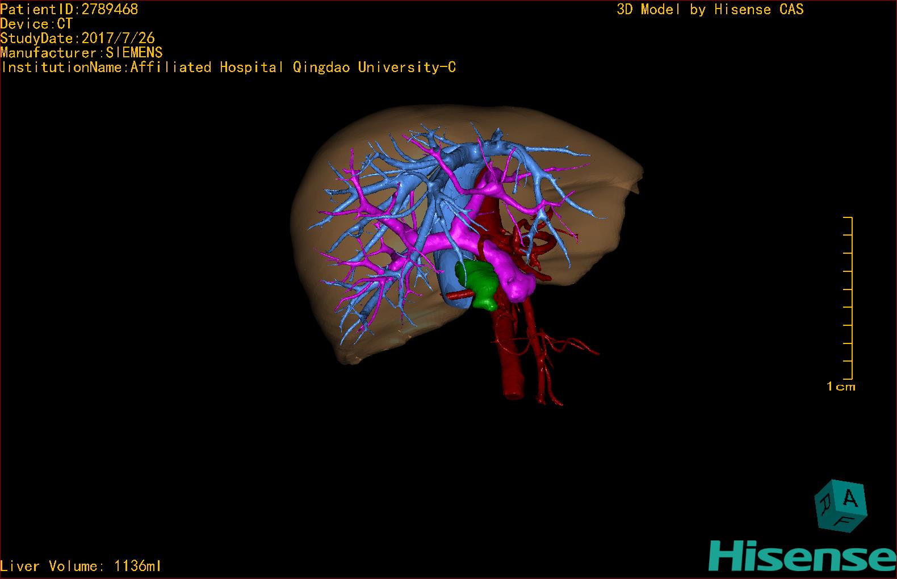Select InstitutionName Affiliated Hospital Qingdao text
The image size is (897, 579).
pyautogui.click(x=228, y=68)
